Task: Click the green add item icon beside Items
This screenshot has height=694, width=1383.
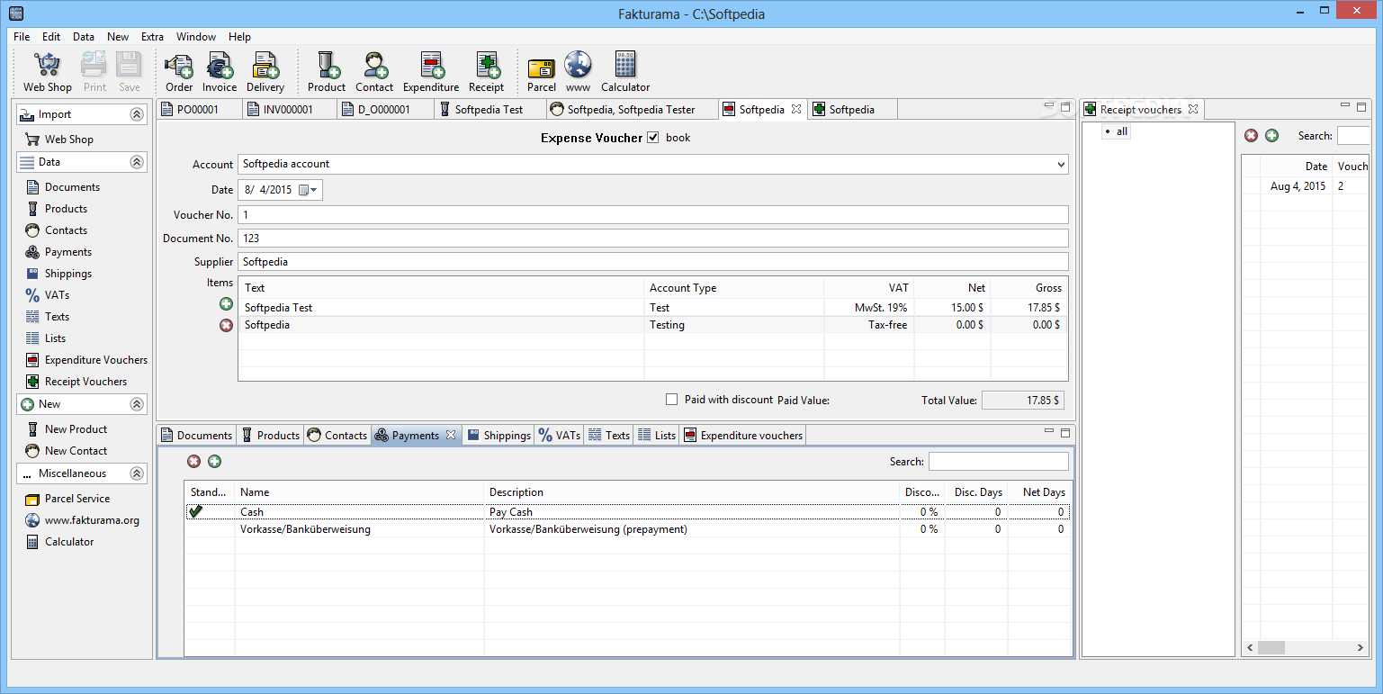Action: [x=226, y=304]
